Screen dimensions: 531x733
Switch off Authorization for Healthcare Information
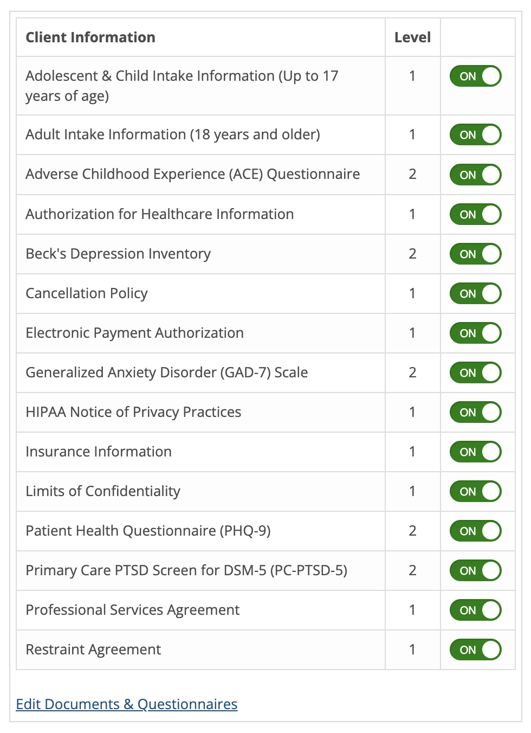[x=475, y=214]
